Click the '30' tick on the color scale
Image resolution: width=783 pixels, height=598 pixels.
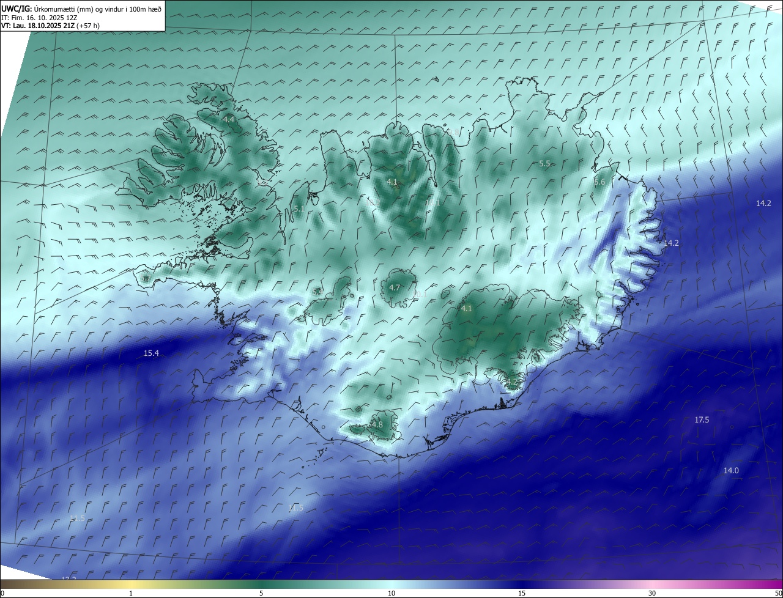point(652,594)
